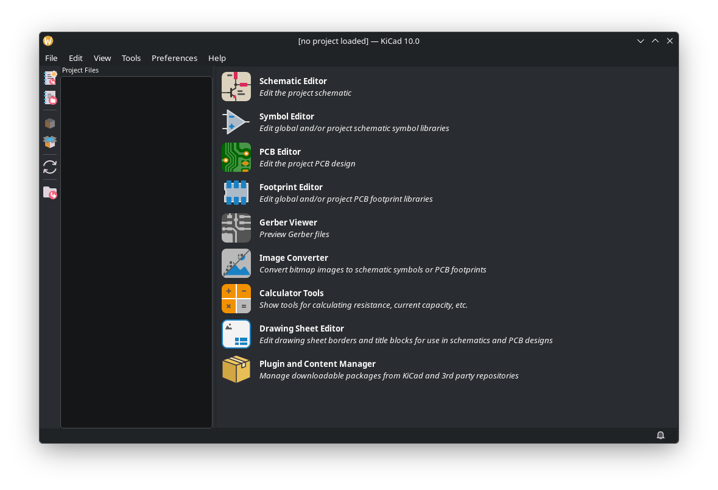Open the Tools menu
This screenshot has height=490, width=718.
tap(131, 59)
